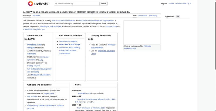This screenshot has height=111, width=216.
Task: Hide the Appearance panel
Action: pos(178,16)
